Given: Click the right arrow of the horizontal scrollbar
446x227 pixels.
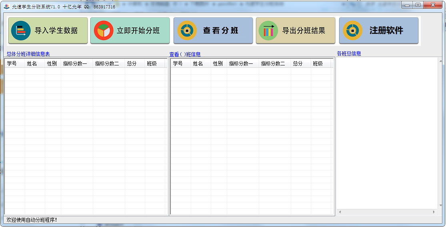Looking at the screenshot, I should [434, 212].
